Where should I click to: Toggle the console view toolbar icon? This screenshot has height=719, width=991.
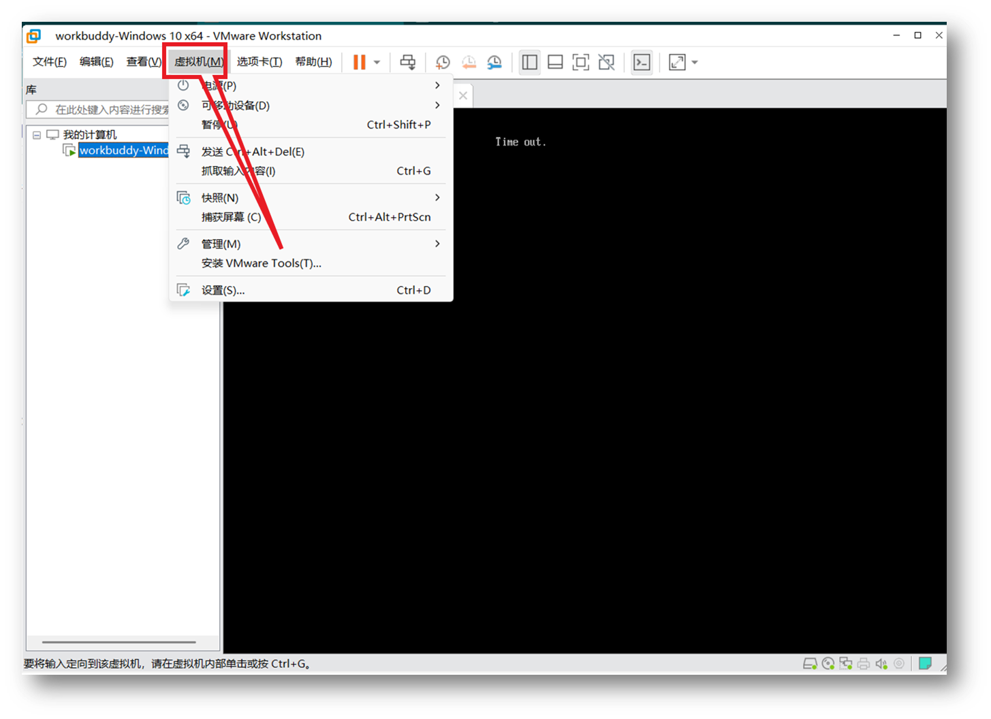[x=642, y=63]
